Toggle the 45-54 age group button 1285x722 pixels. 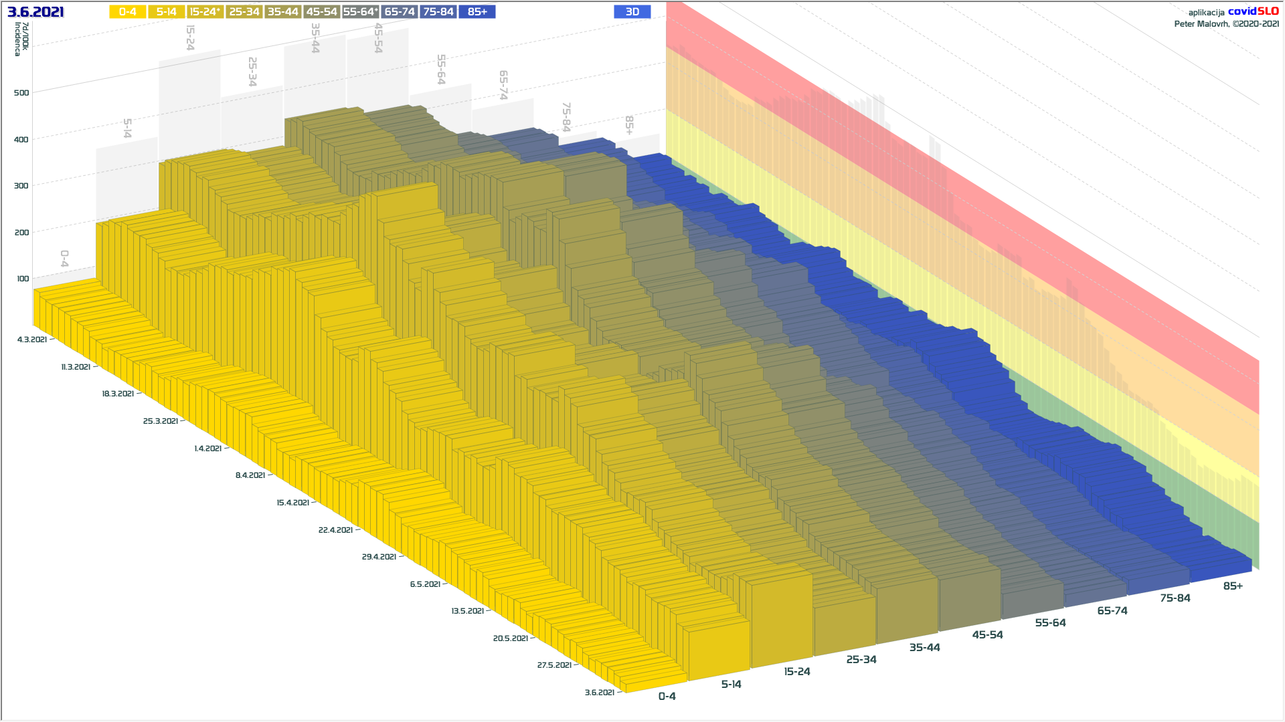(321, 12)
